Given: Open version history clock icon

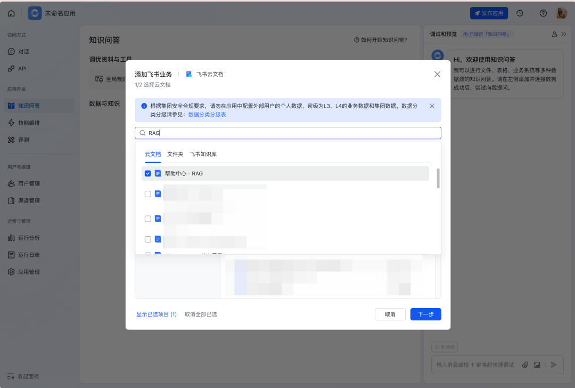Looking at the screenshot, I should point(520,13).
